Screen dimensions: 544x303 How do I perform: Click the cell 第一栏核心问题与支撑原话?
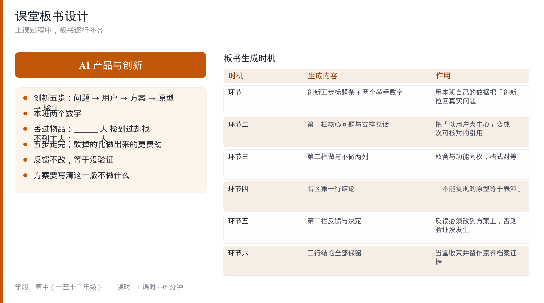pos(348,124)
